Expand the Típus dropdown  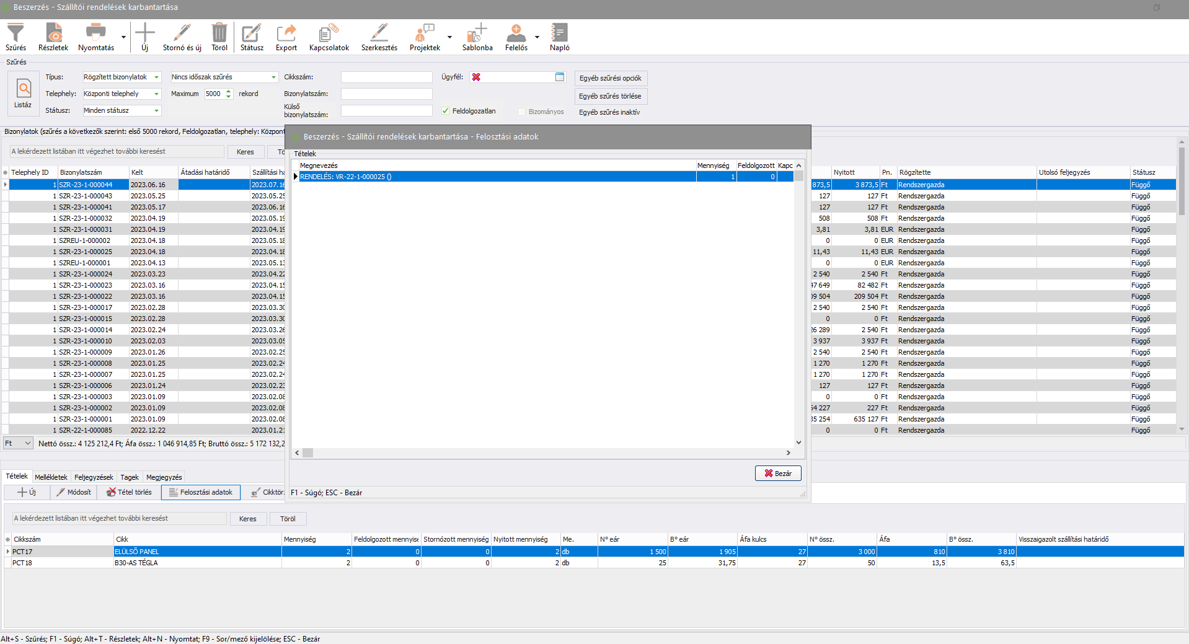click(x=156, y=77)
